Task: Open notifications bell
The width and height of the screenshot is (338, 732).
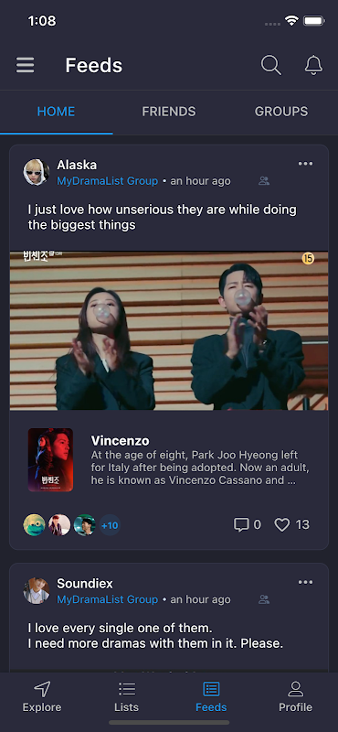Action: [x=313, y=65]
